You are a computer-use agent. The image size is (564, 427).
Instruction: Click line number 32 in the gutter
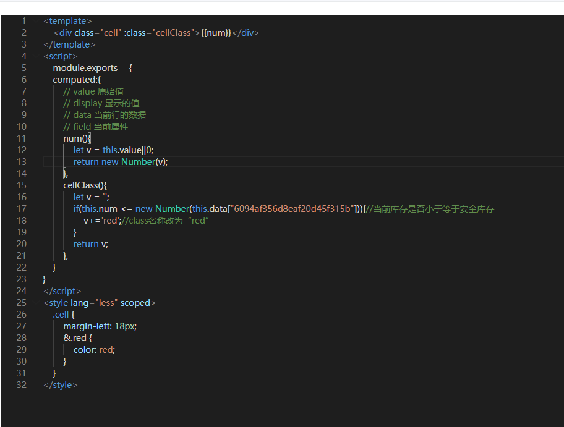(x=22, y=385)
